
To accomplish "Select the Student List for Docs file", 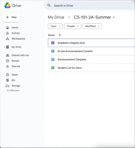I will pos(91,68).
